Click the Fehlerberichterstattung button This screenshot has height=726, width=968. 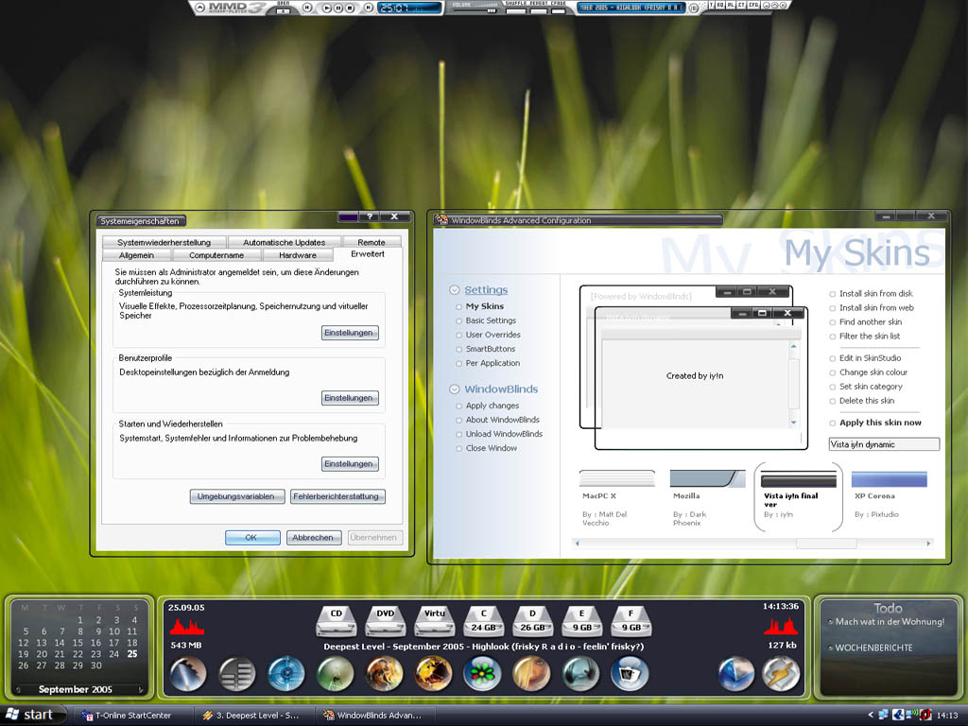337,496
